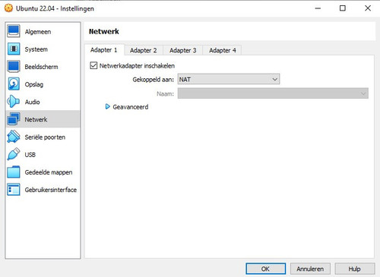Select the Opslag disk icon
The width and height of the screenshot is (380, 277).
coord(14,84)
